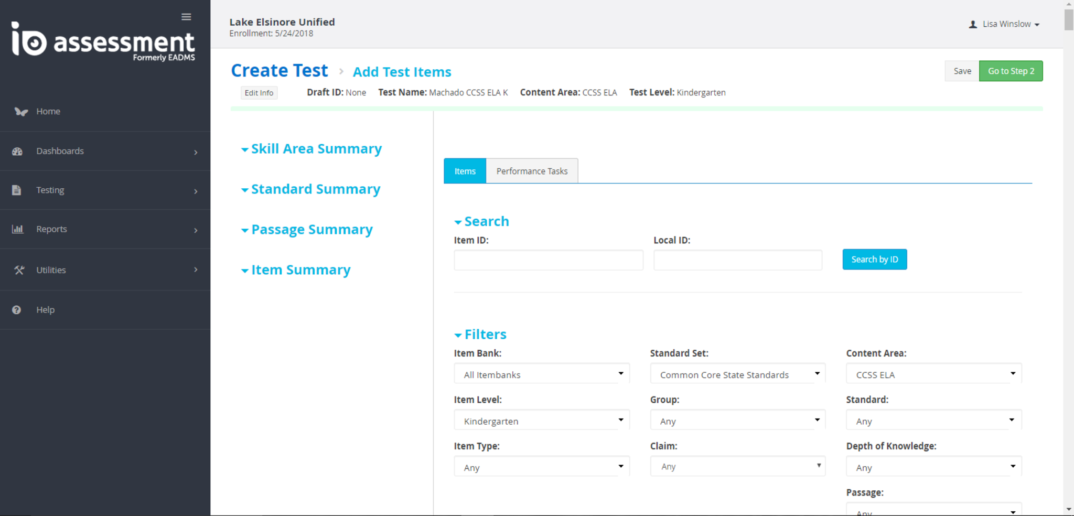1074x516 pixels.
Task: Click the page's vertical scrollbar thumb
Action: pos(1068,20)
